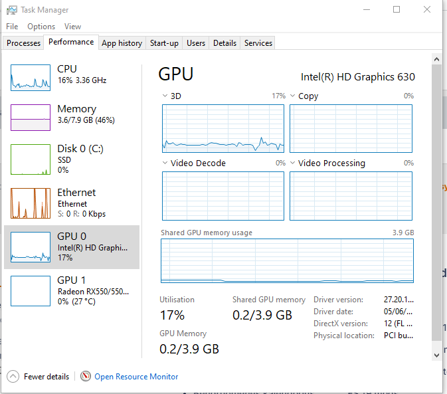
Task: Click the Fewer details label
Action: point(46,377)
